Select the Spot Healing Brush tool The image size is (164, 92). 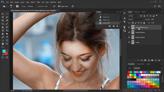point(3,24)
